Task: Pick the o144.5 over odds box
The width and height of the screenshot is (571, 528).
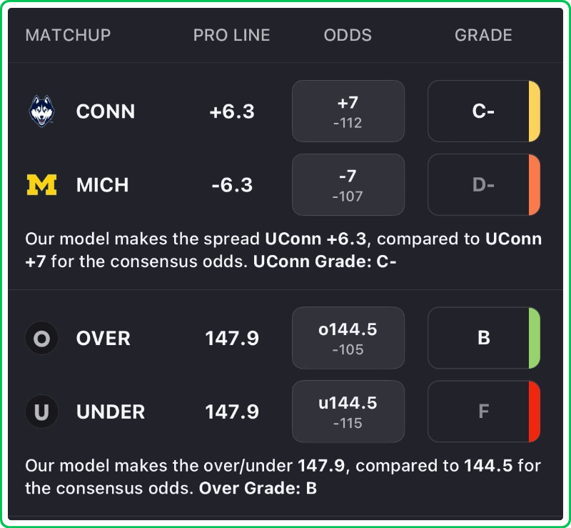Action: (x=348, y=338)
